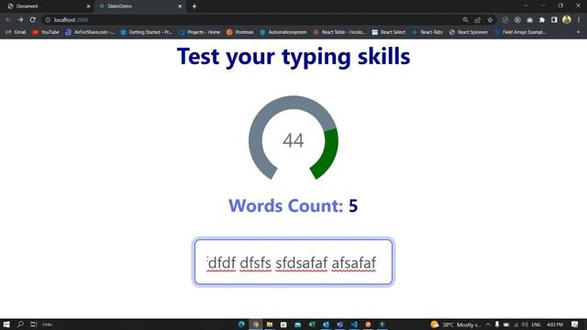587x330 pixels.
Task: Open the React Spinners bookmark
Action: [469, 32]
